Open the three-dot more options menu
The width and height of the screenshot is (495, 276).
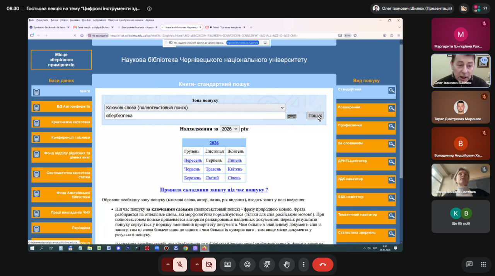point(304,264)
